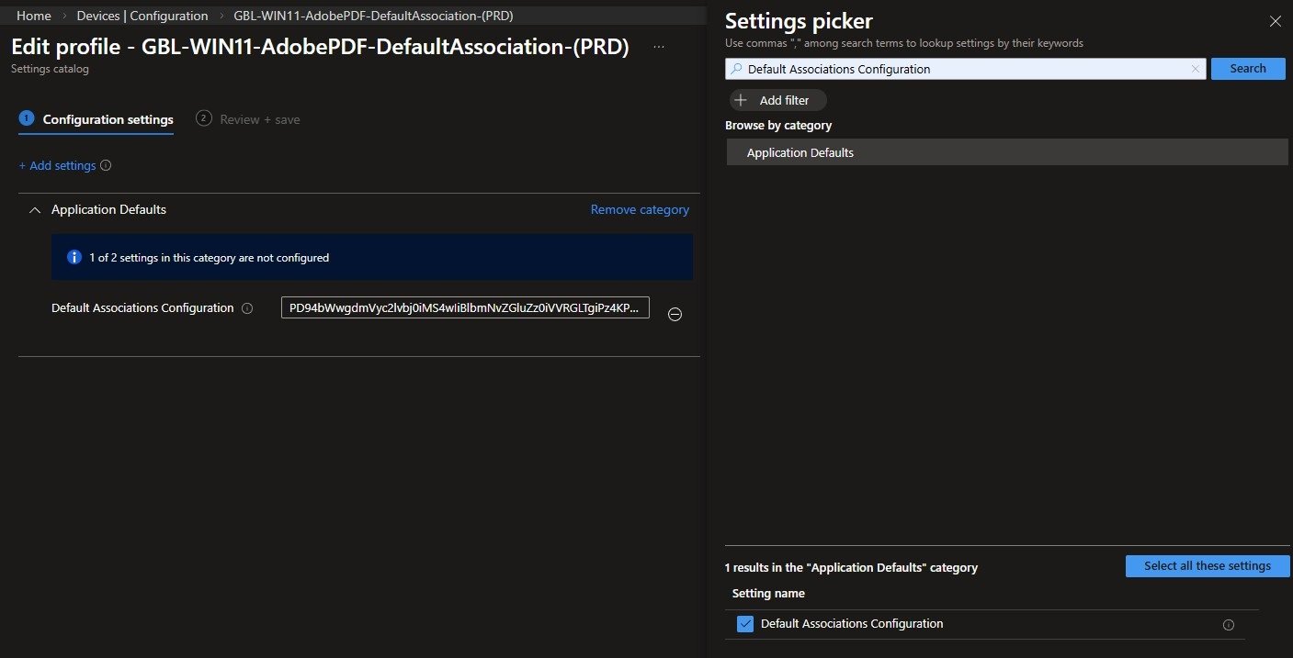Click the + Add settings link

(57, 166)
